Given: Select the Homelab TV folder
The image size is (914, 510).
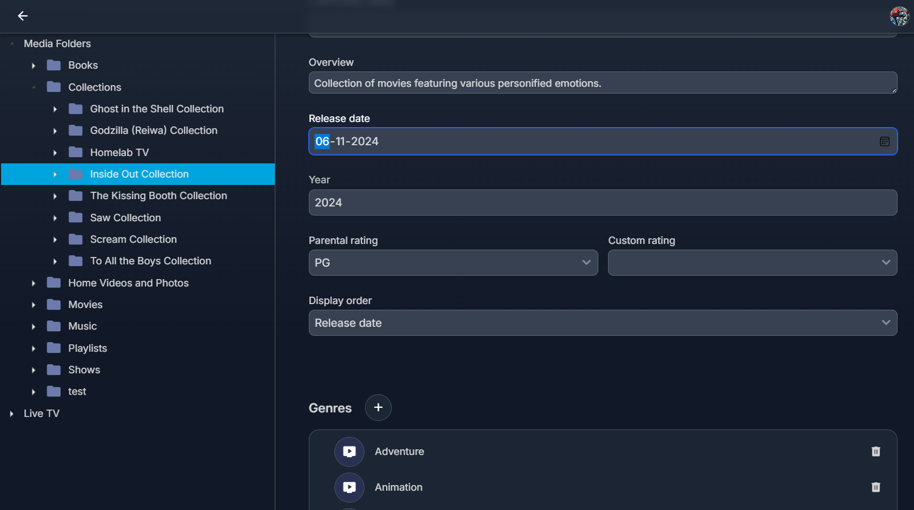Looking at the screenshot, I should (119, 153).
